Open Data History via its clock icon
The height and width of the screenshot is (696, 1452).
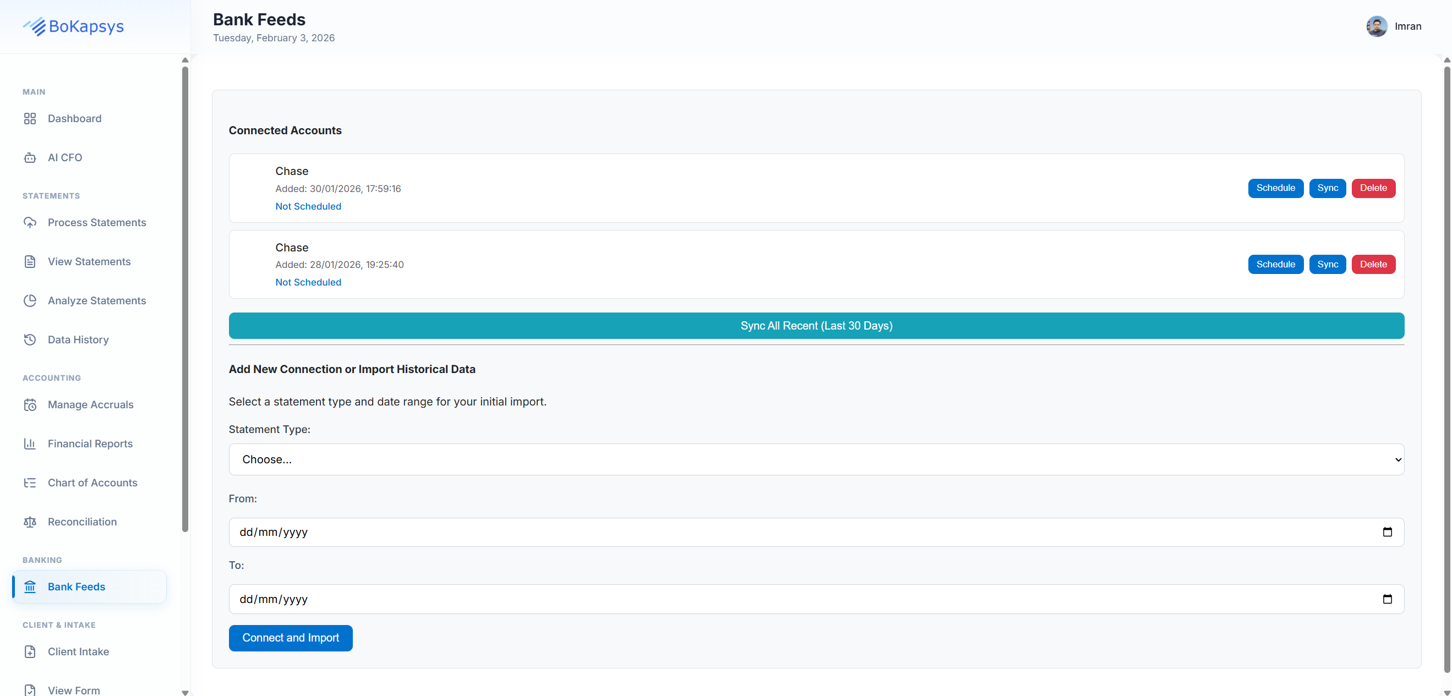coord(30,339)
